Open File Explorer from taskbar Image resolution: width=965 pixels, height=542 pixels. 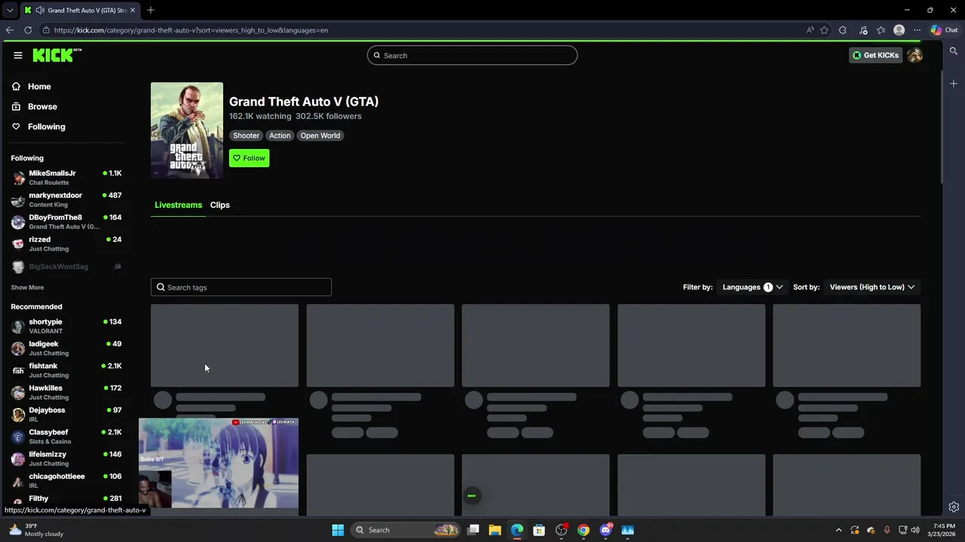click(x=495, y=530)
